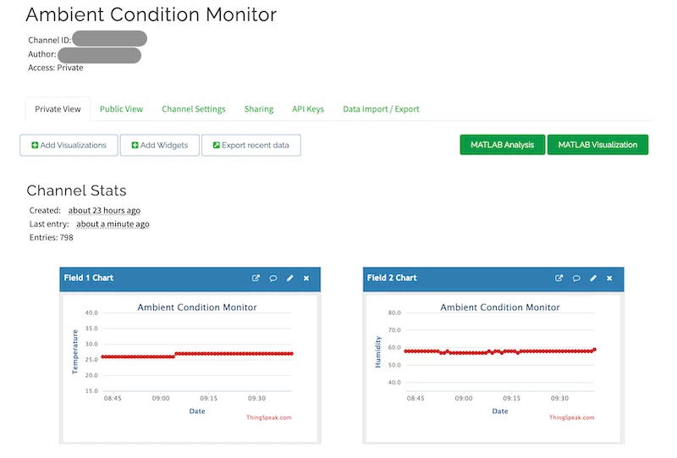Open MATLAB Analysis
The height and width of the screenshot is (458, 677).
pos(502,145)
